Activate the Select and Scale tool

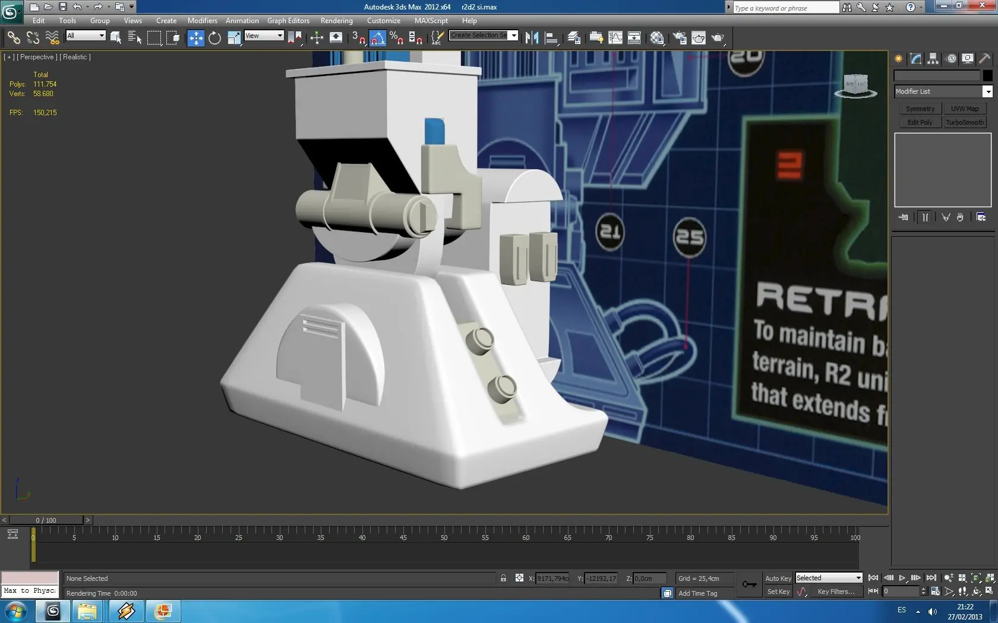coord(234,38)
